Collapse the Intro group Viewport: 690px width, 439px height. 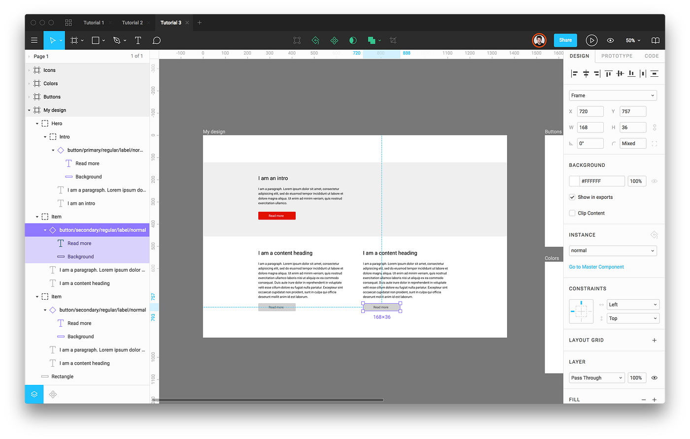click(x=45, y=137)
